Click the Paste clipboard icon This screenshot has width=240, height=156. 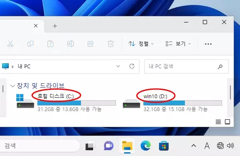51,44
